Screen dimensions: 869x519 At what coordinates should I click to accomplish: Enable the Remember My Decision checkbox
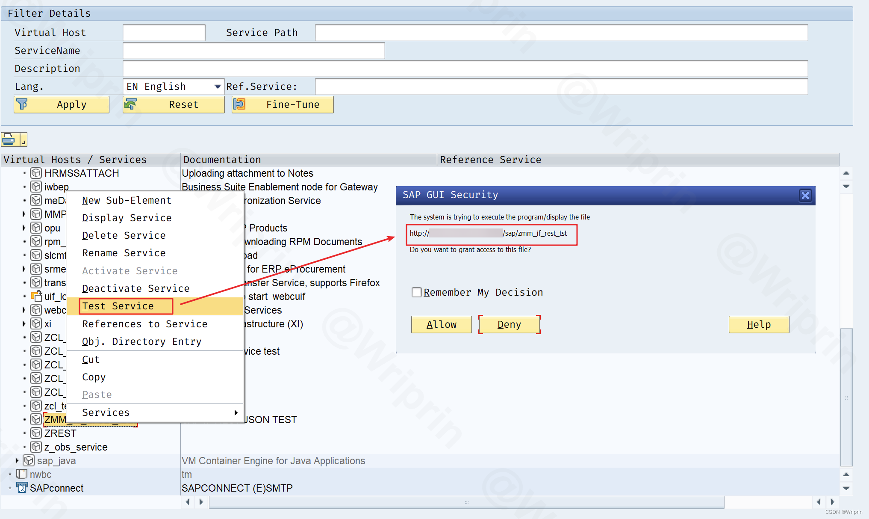point(416,292)
